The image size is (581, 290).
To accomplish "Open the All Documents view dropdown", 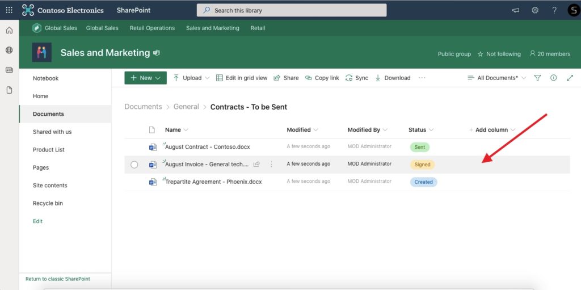I will click(496, 78).
